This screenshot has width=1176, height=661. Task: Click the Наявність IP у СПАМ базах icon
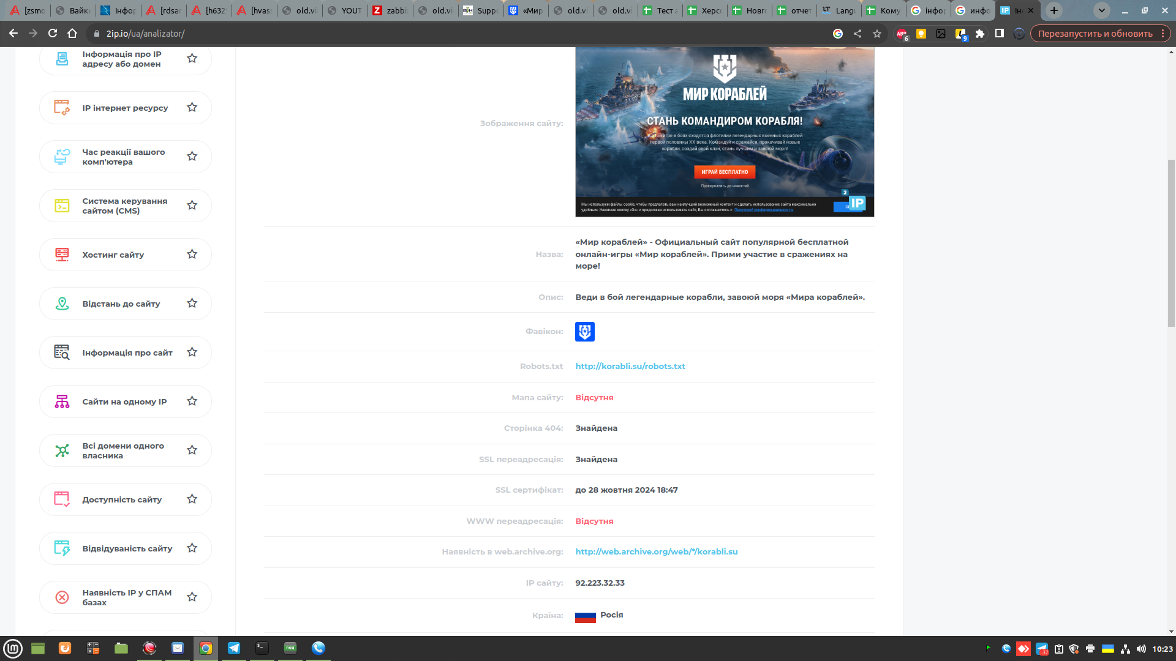pos(62,597)
